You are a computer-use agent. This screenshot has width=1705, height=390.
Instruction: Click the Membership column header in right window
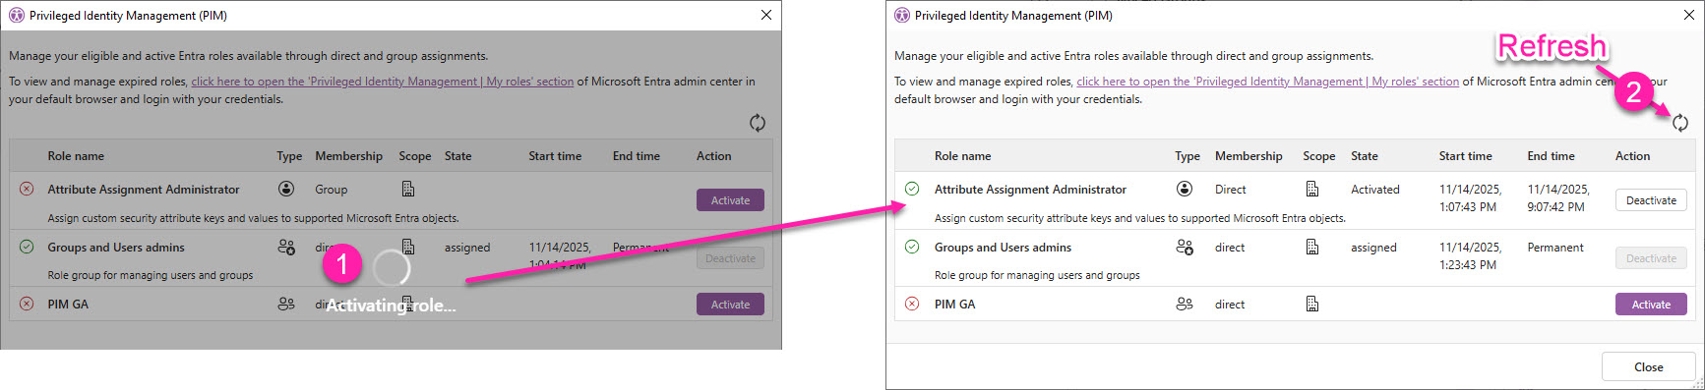[1248, 155]
